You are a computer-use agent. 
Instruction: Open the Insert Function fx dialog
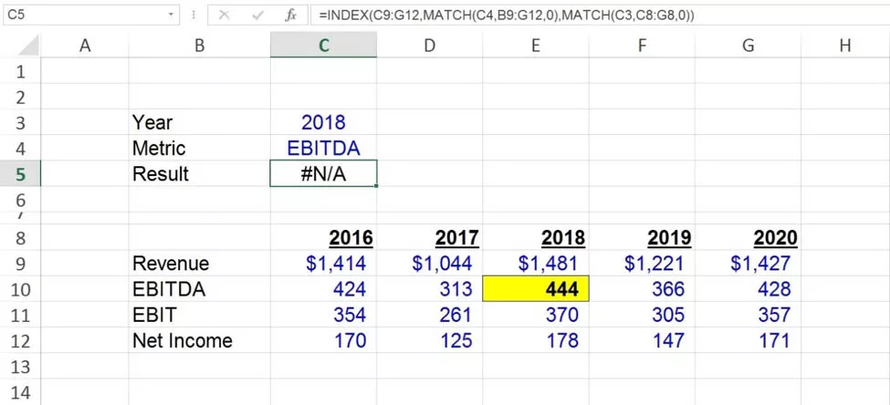(x=290, y=16)
